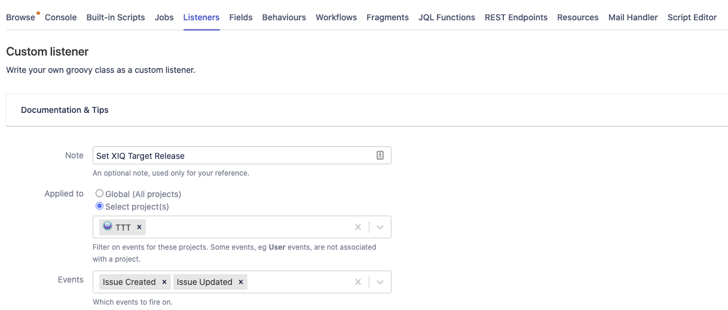The width and height of the screenshot is (728, 310).
Task: Open the Built-in Scripts tab
Action: click(115, 17)
